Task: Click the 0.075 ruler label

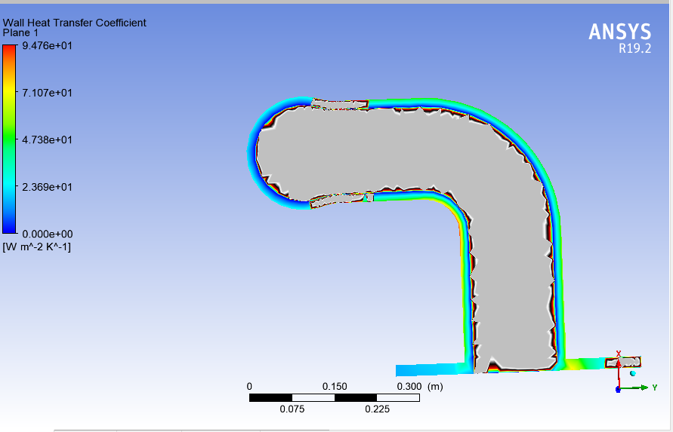Action: coord(292,409)
